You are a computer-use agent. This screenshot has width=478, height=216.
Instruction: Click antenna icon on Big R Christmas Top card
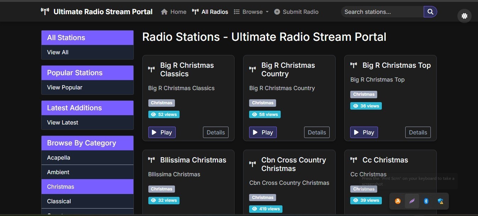coord(354,65)
